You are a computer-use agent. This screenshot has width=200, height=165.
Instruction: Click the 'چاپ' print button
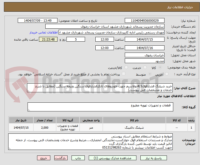pyautogui.click(x=78, y=158)
